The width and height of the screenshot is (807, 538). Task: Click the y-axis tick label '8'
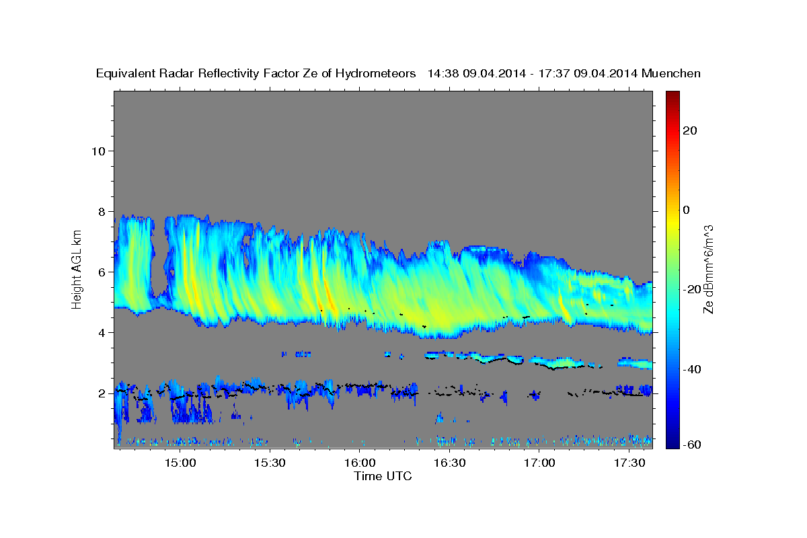[x=101, y=211]
